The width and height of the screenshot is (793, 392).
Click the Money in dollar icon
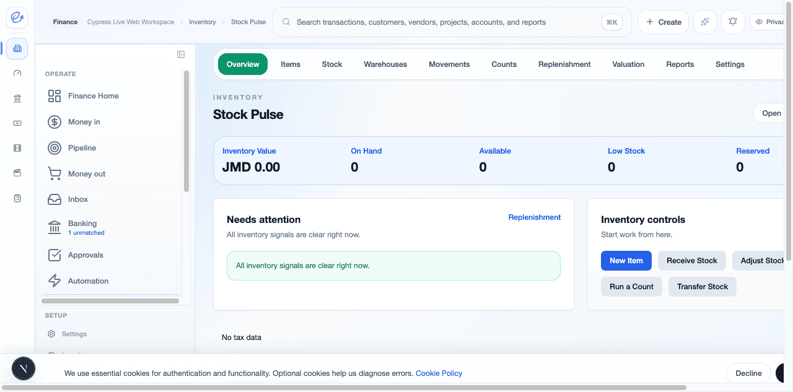point(55,122)
